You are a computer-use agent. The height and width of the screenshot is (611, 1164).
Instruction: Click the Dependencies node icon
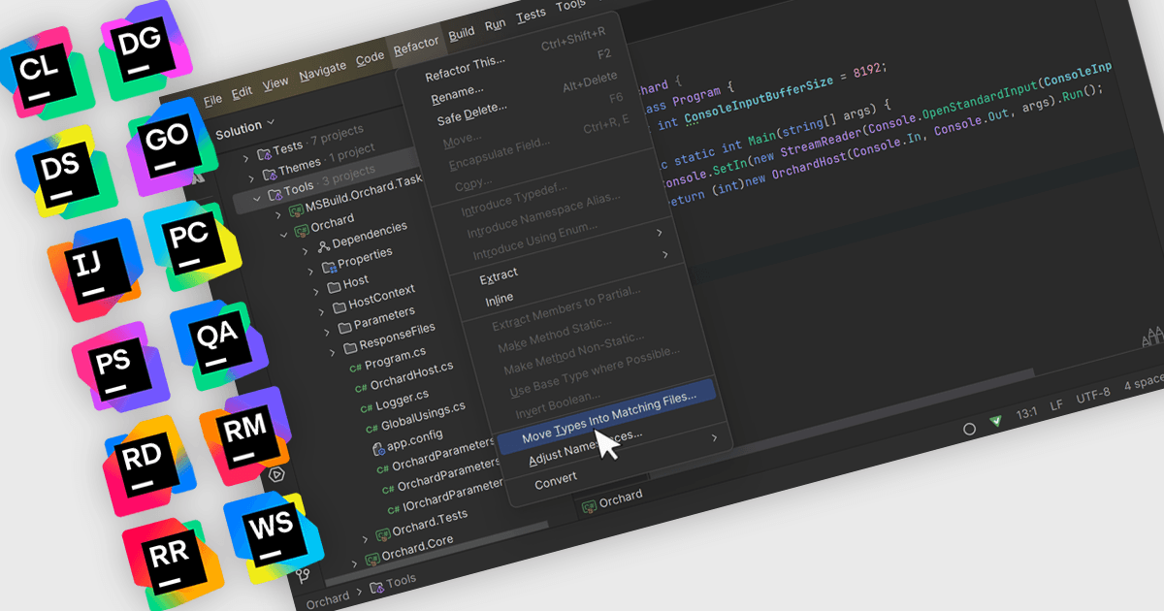click(x=323, y=245)
